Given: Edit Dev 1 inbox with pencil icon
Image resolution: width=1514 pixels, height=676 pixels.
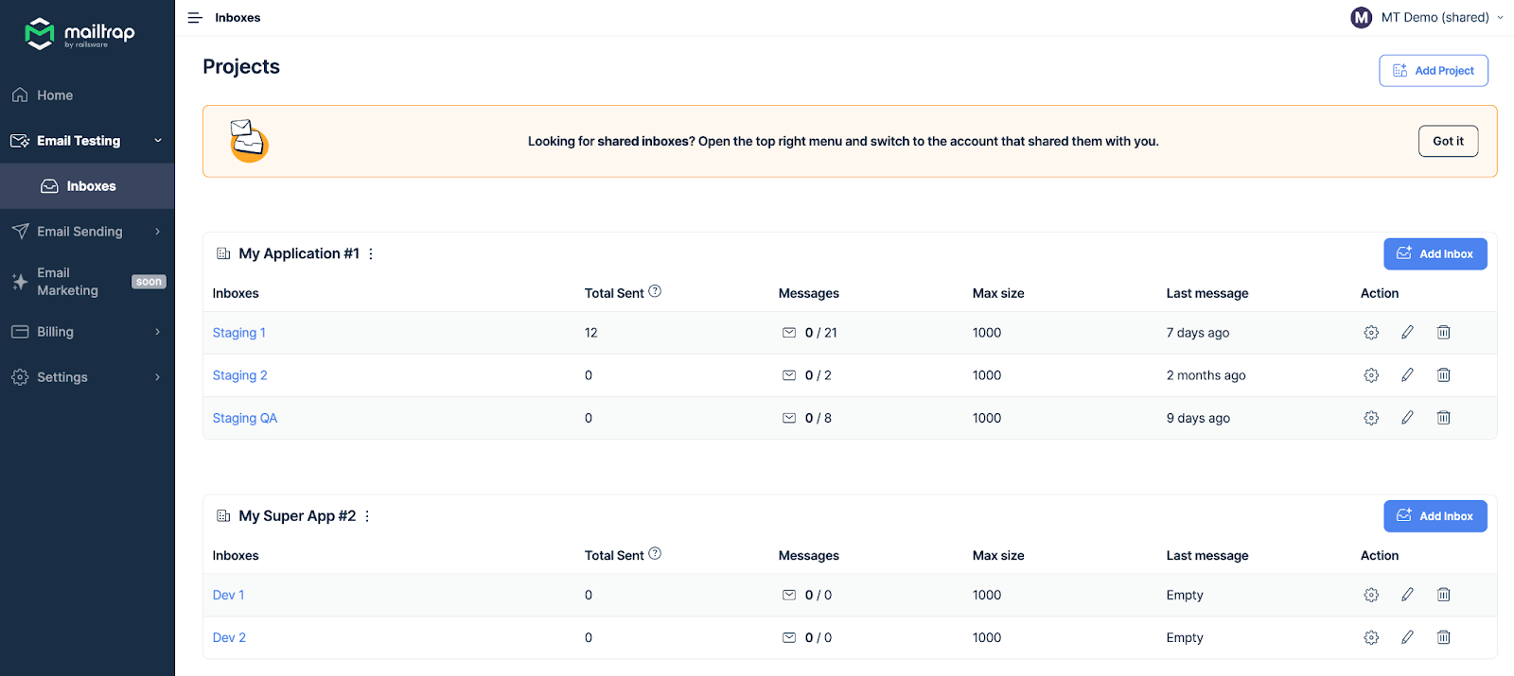Looking at the screenshot, I should click(1407, 595).
